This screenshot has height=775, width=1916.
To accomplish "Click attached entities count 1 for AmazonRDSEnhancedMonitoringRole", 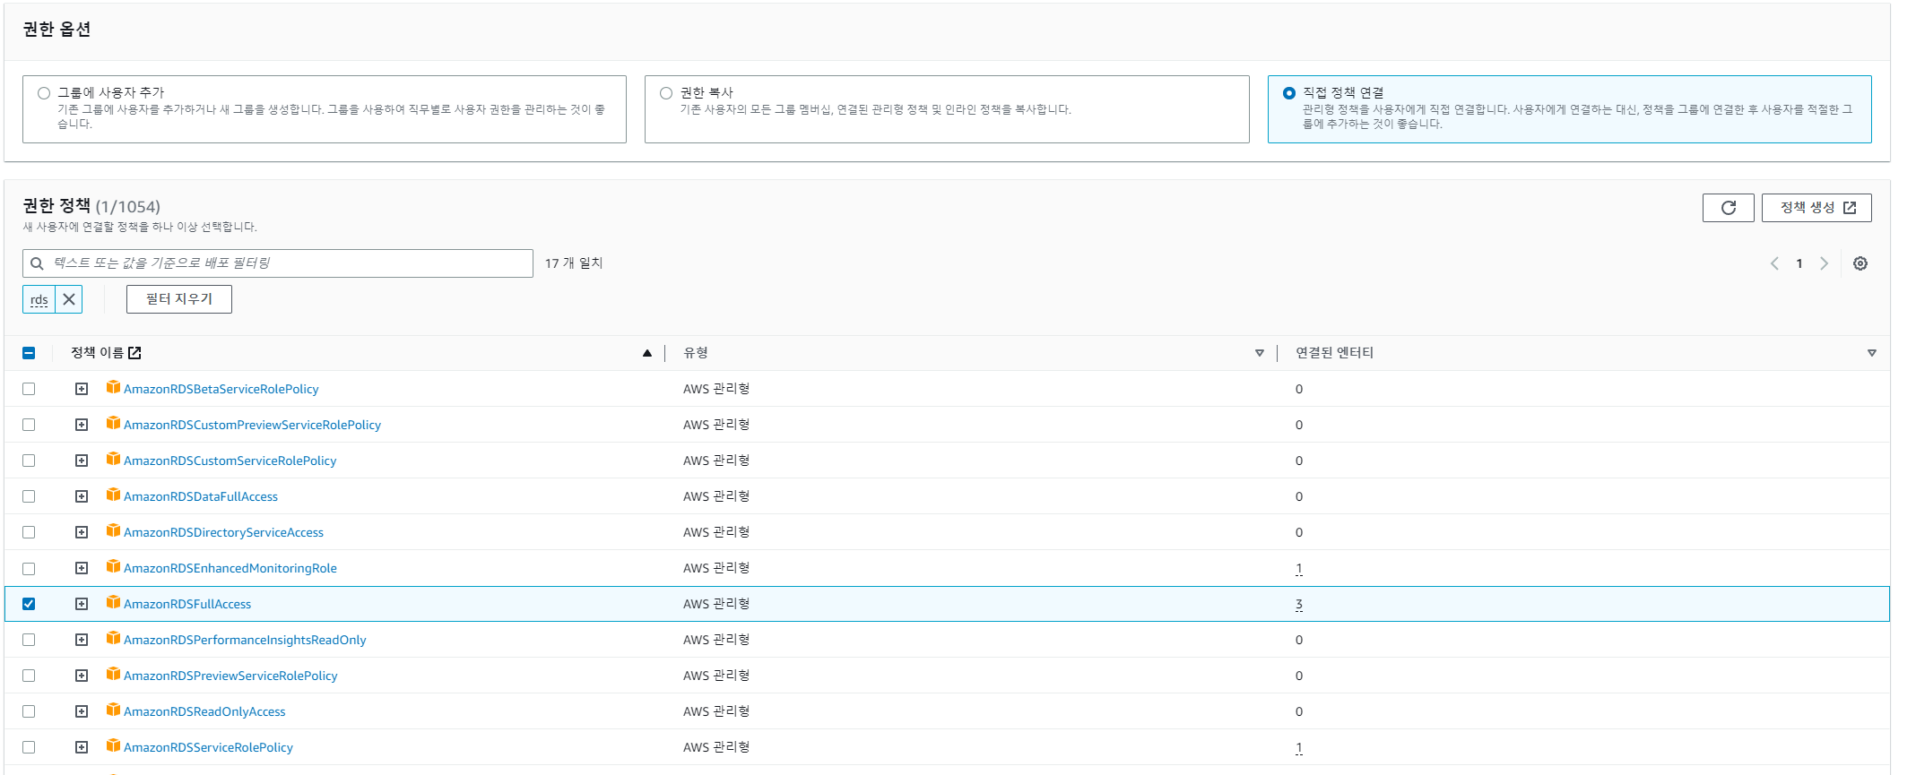I will tap(1298, 568).
